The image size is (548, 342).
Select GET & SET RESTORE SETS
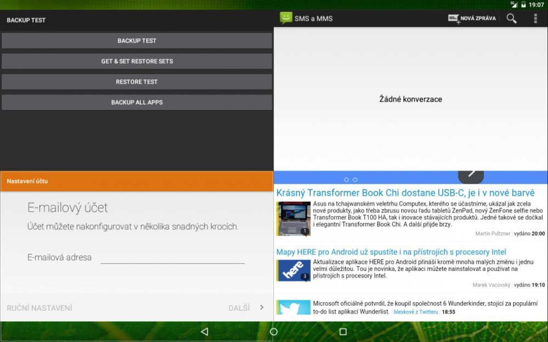pyautogui.click(x=136, y=61)
